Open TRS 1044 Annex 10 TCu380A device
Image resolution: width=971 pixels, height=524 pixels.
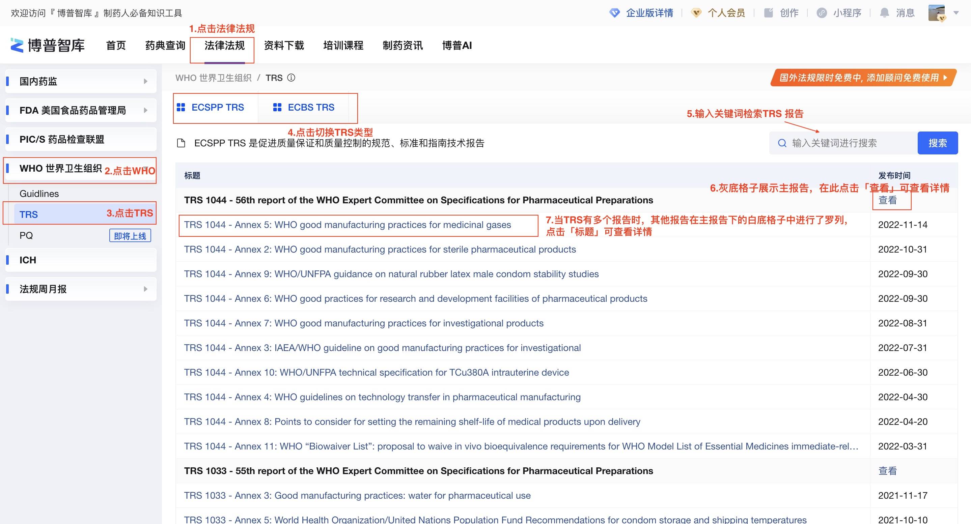(377, 373)
